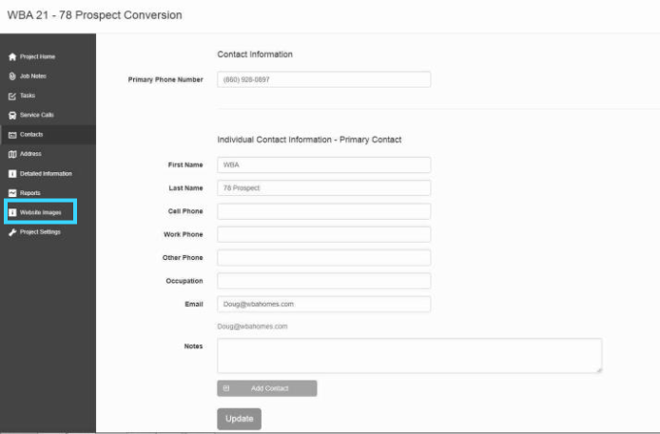Click the Project Home house icon

click(12, 57)
